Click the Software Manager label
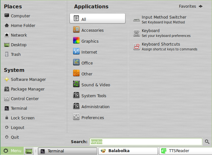 pos(29,80)
